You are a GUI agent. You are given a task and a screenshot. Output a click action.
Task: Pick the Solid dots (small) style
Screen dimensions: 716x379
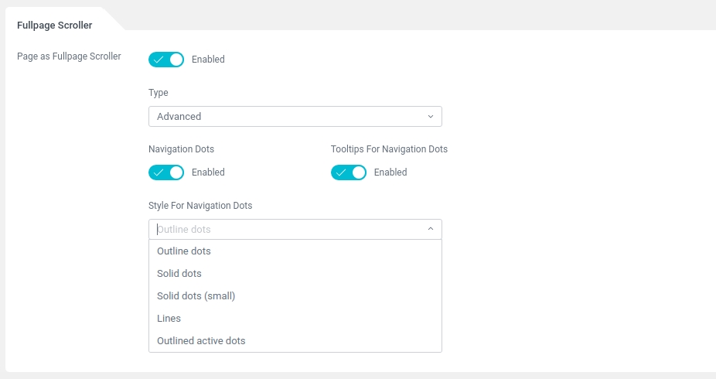[196, 296]
